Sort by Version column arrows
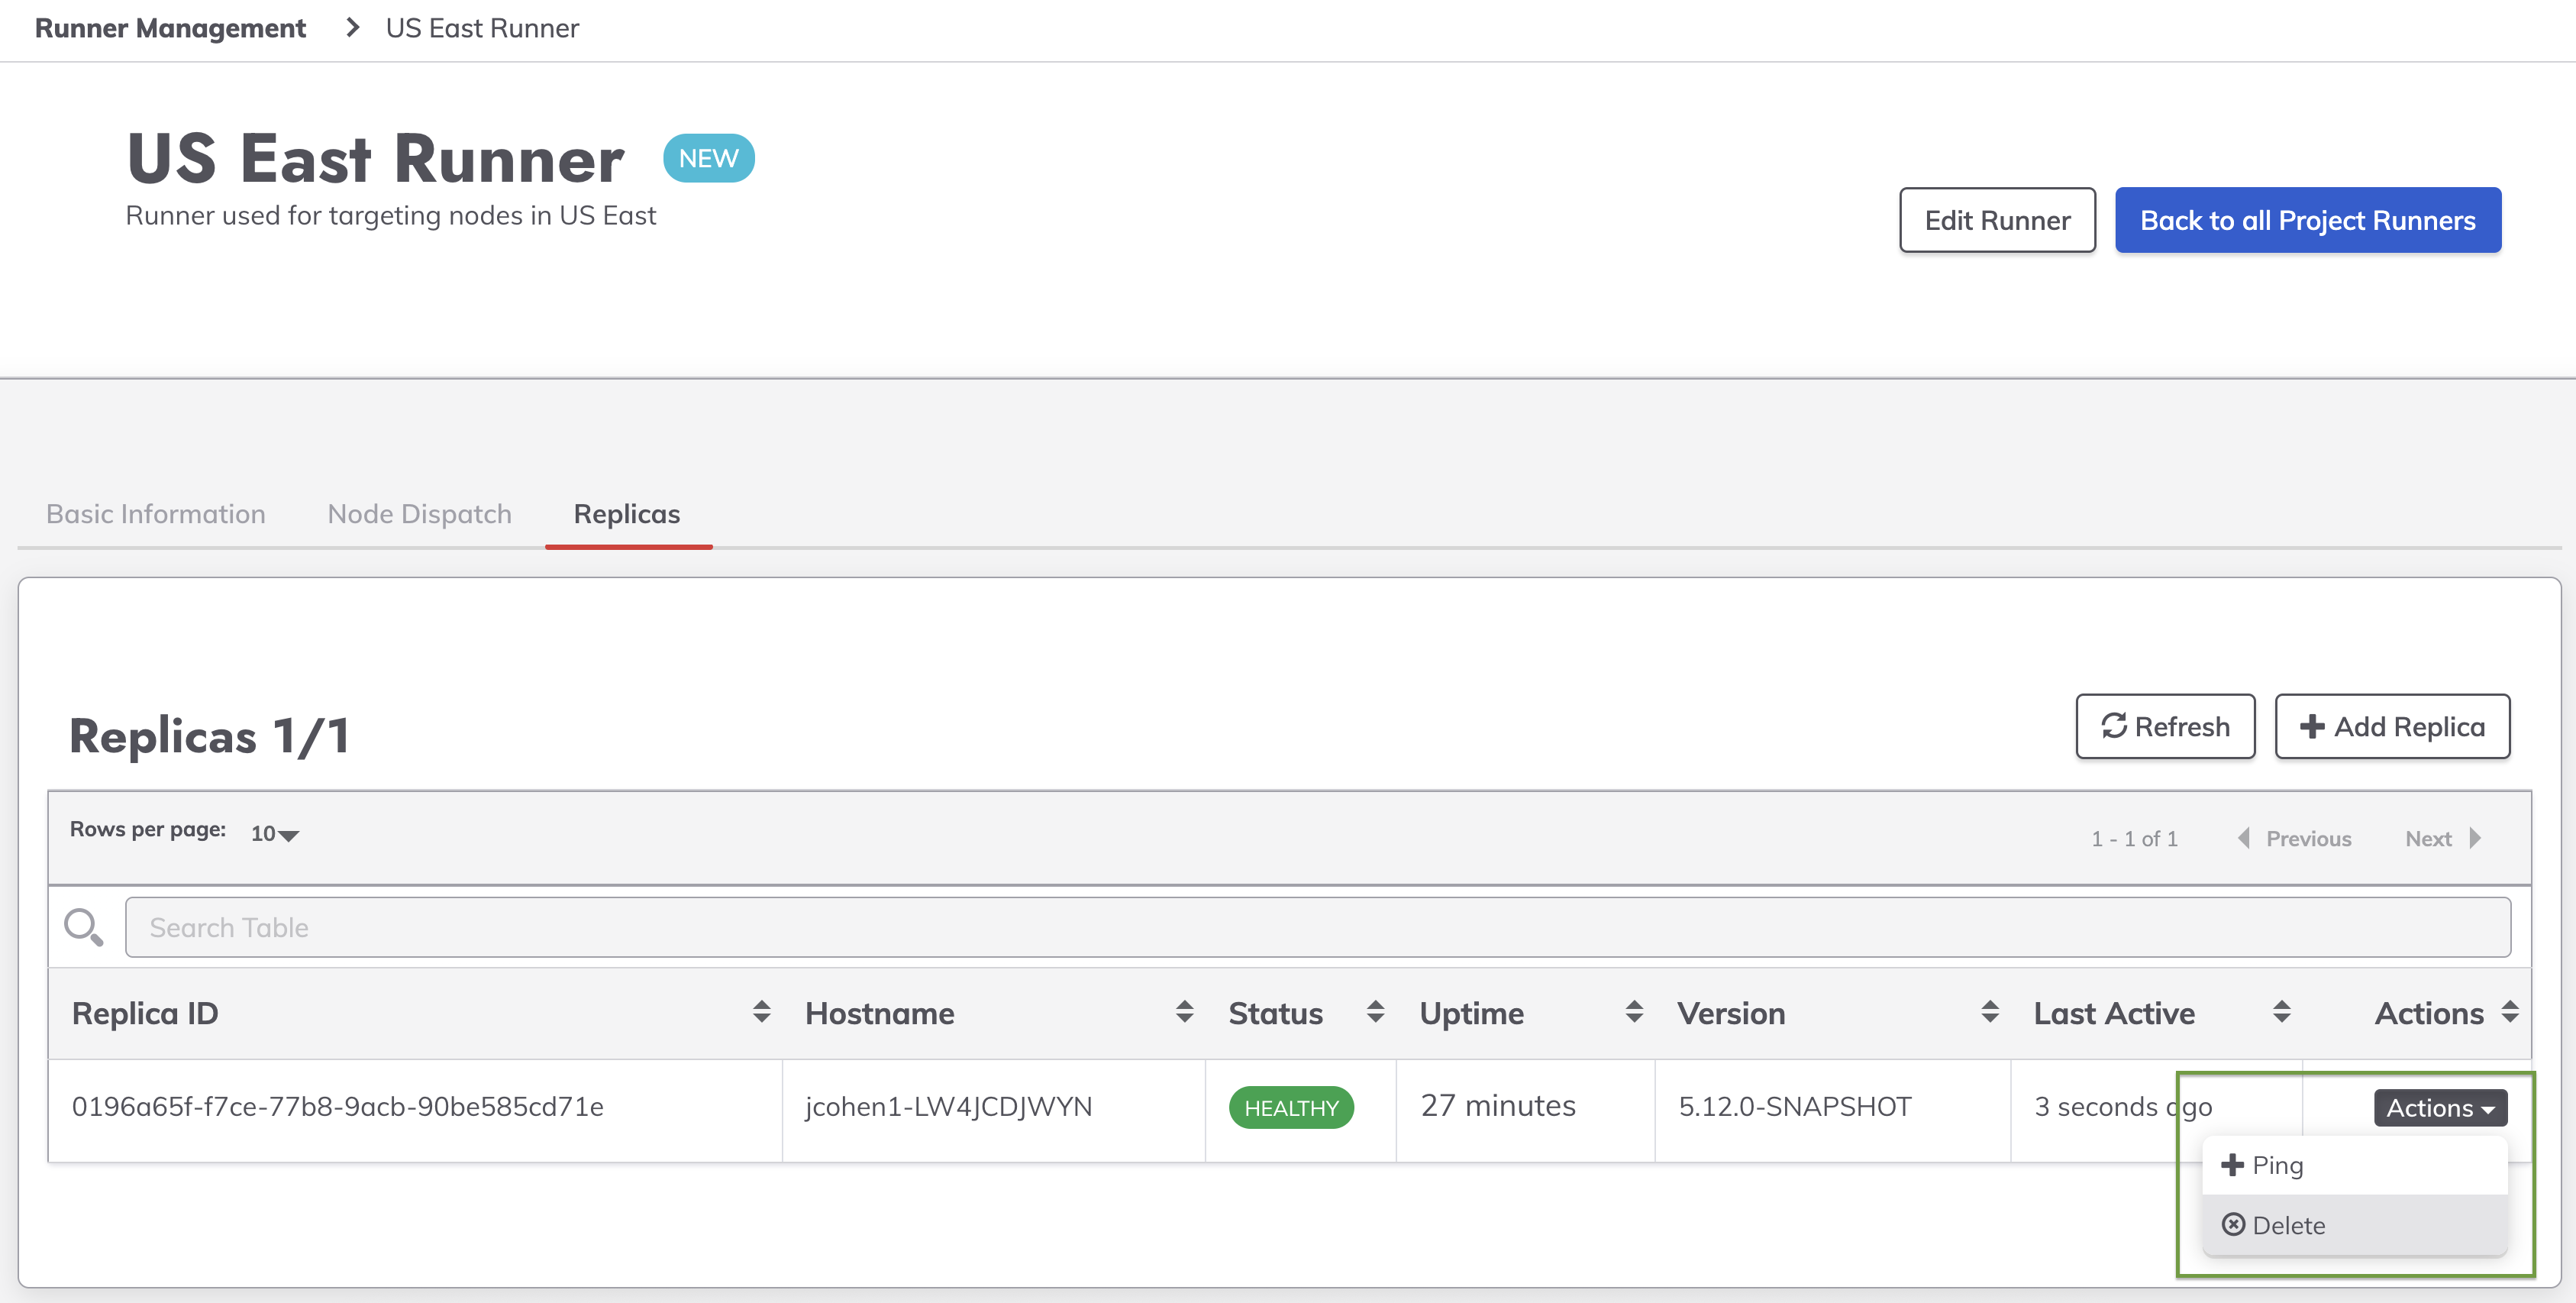 [1989, 1012]
